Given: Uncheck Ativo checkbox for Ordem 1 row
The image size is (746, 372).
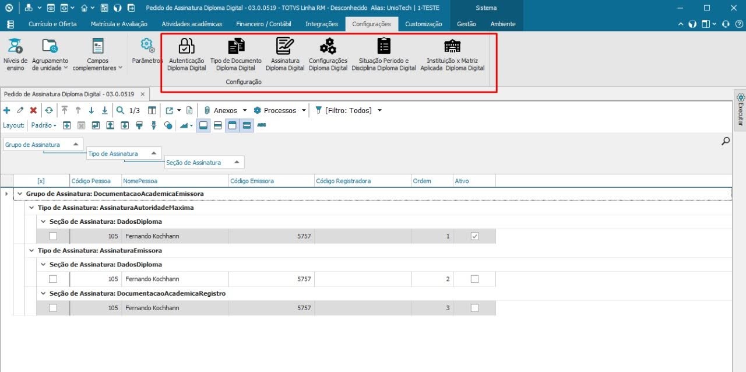Looking at the screenshot, I should 474,236.
